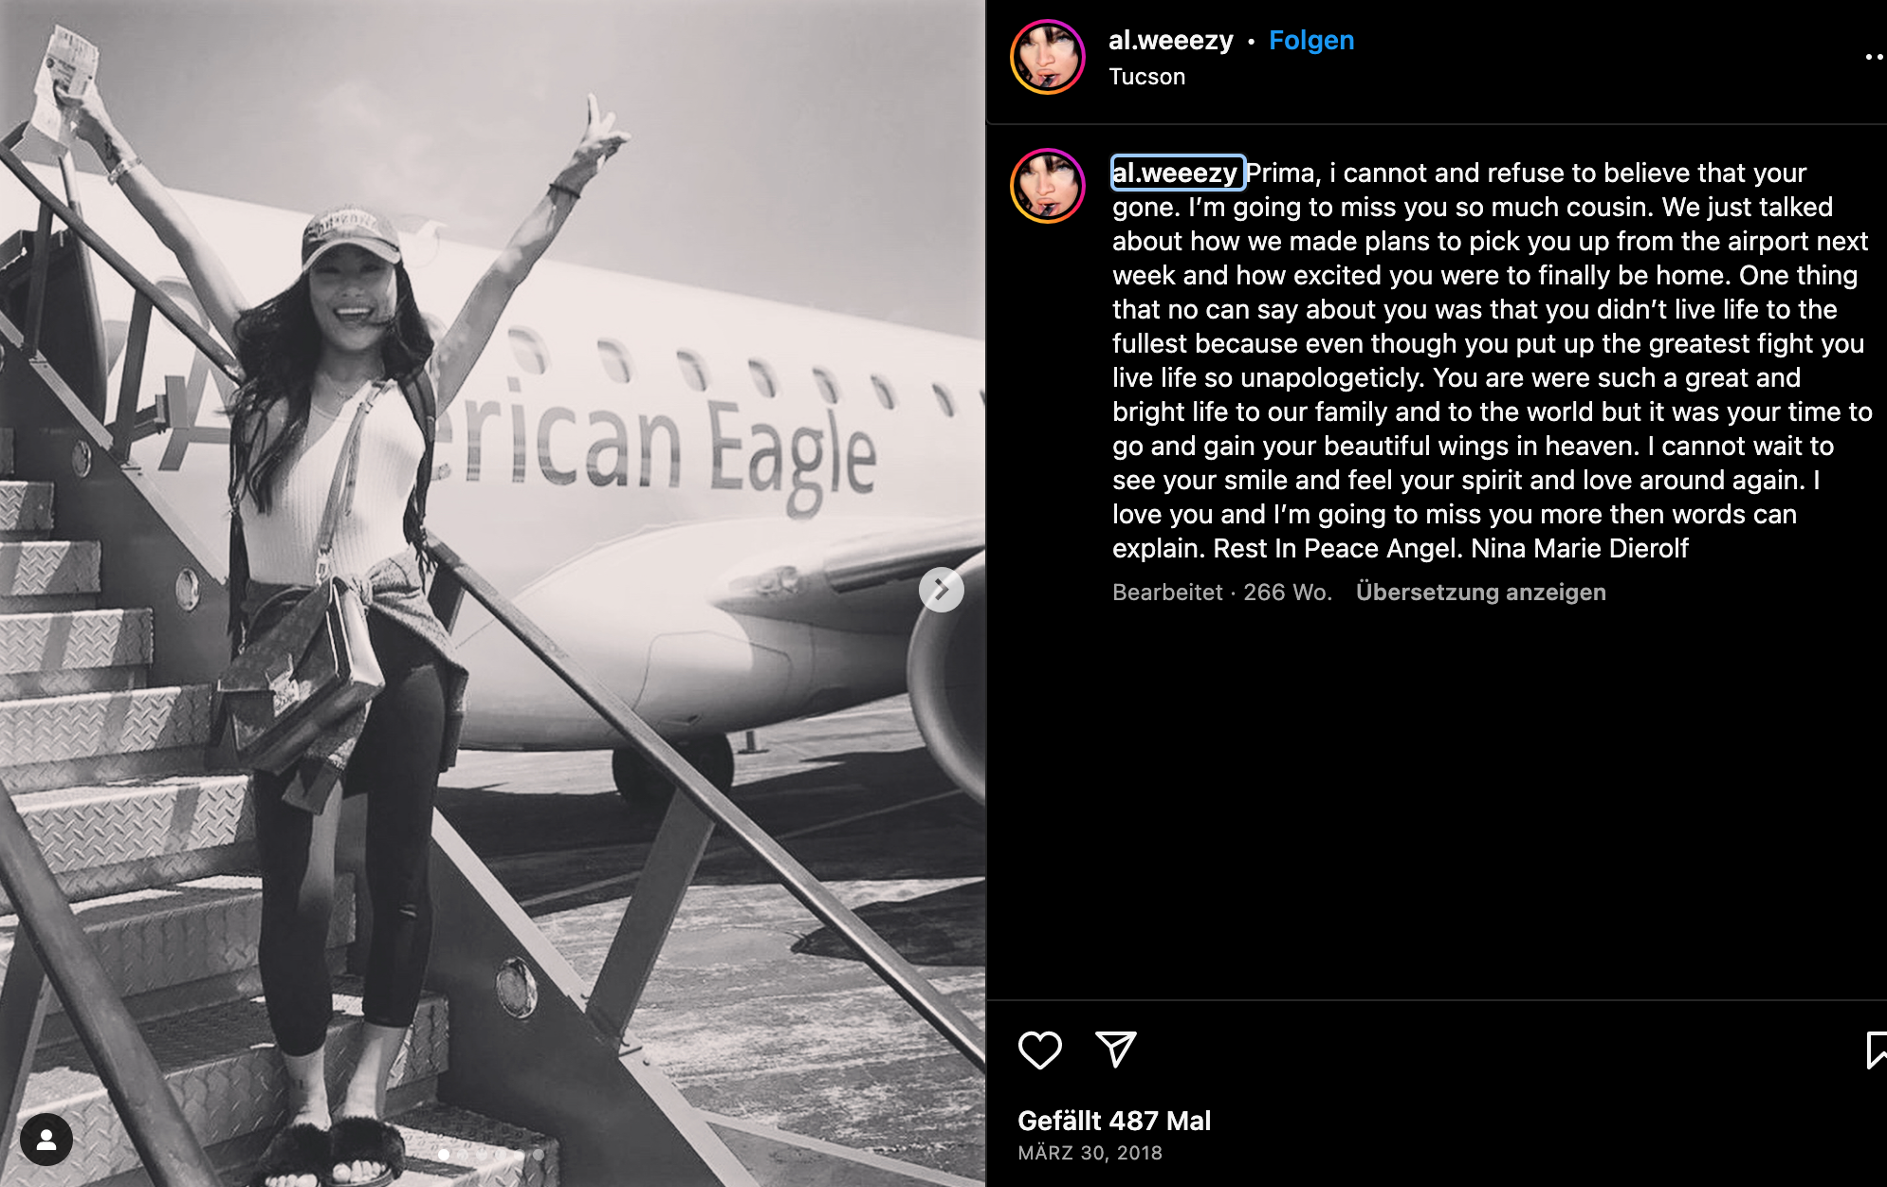Open the highlighted al.weeezy username in the caption
Image resolution: width=1887 pixels, height=1187 pixels.
tap(1177, 173)
